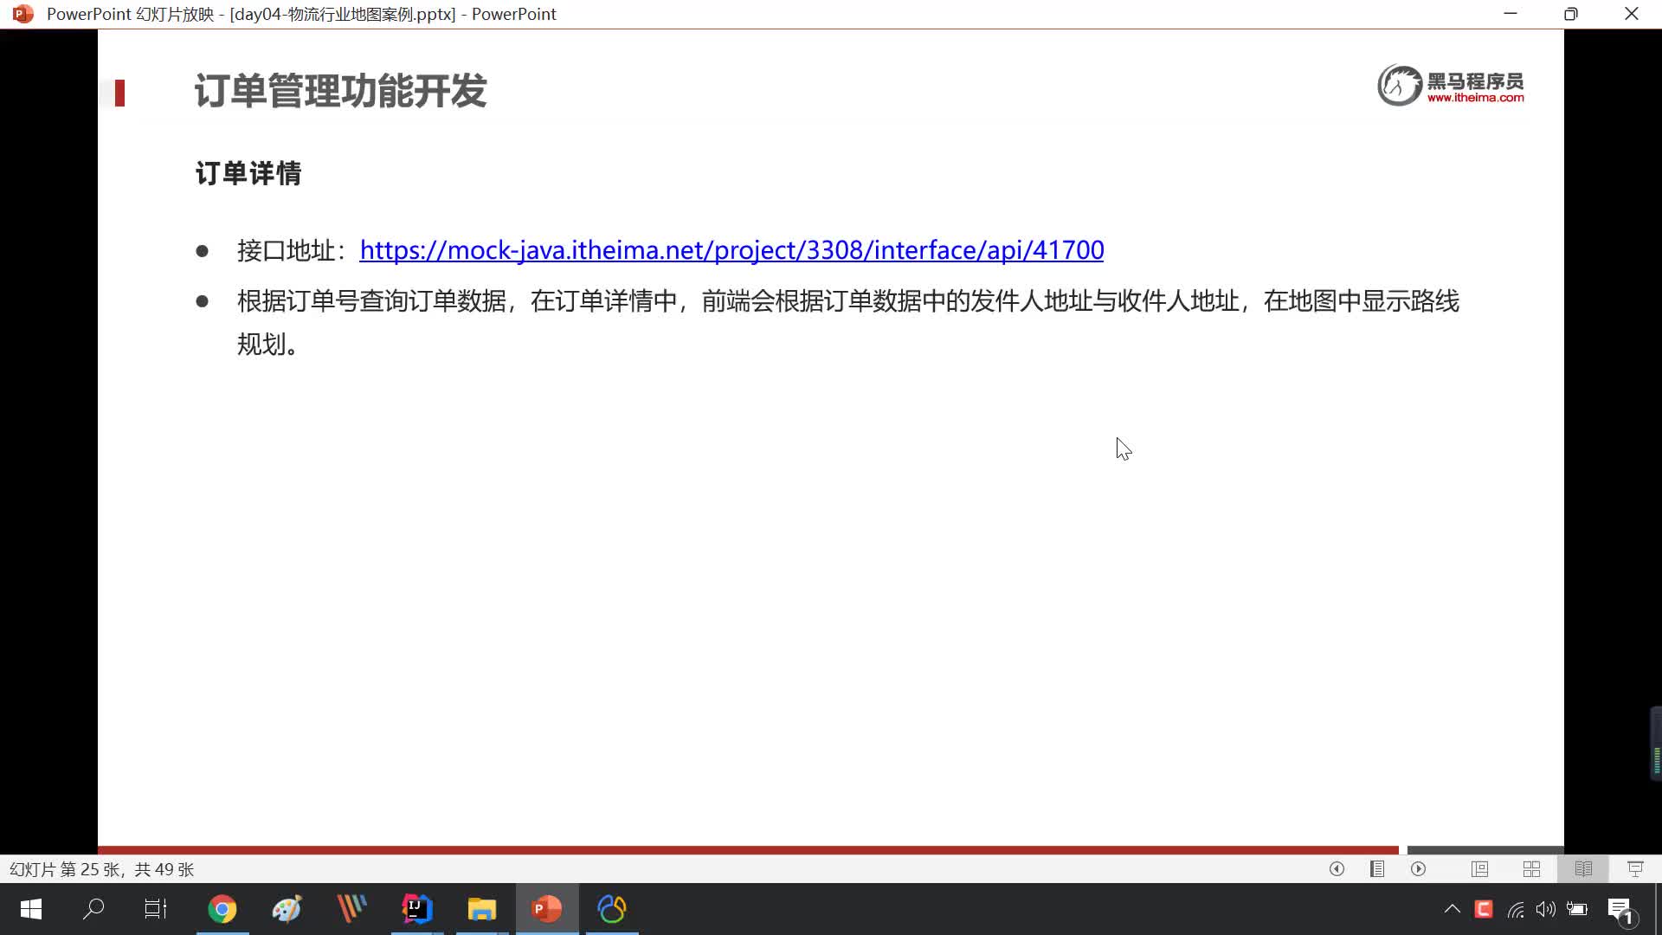Switch to Slide Sorter view
The width and height of the screenshot is (1662, 935).
coord(1531,868)
